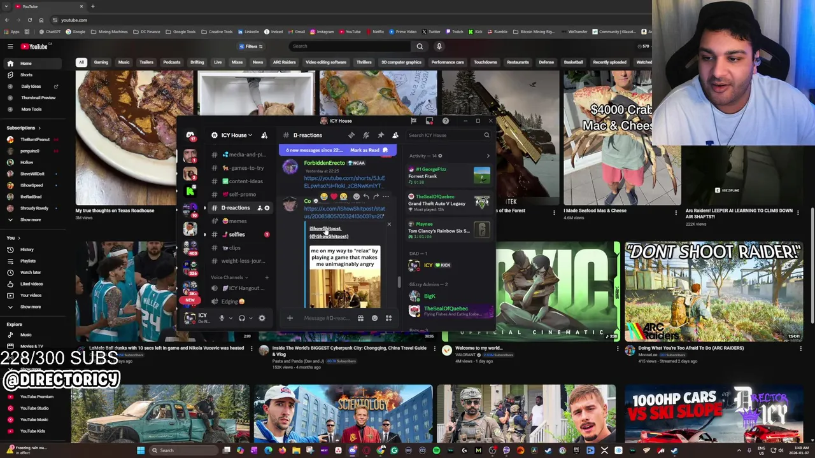The height and width of the screenshot is (458, 815).
Task: Click Mark as Read in Discord
Action: pyautogui.click(x=365, y=150)
